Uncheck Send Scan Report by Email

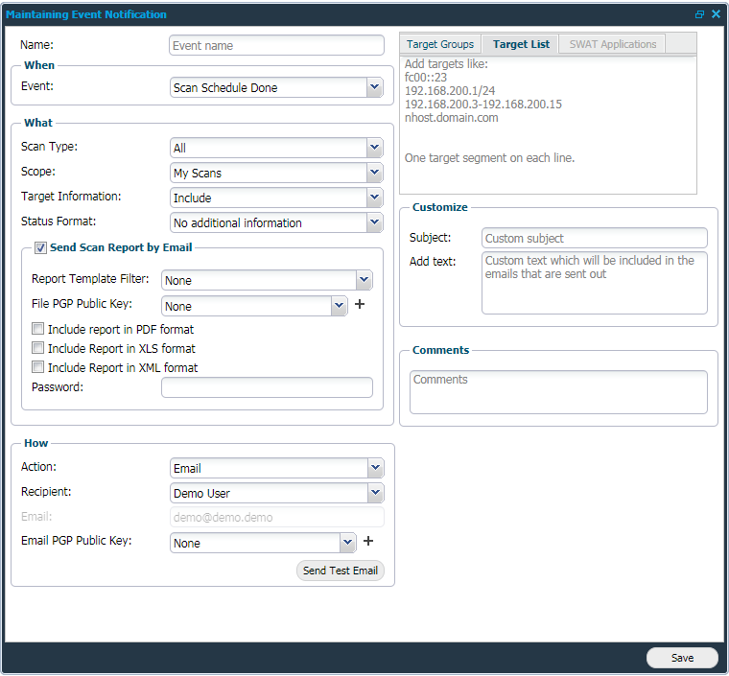coord(40,247)
